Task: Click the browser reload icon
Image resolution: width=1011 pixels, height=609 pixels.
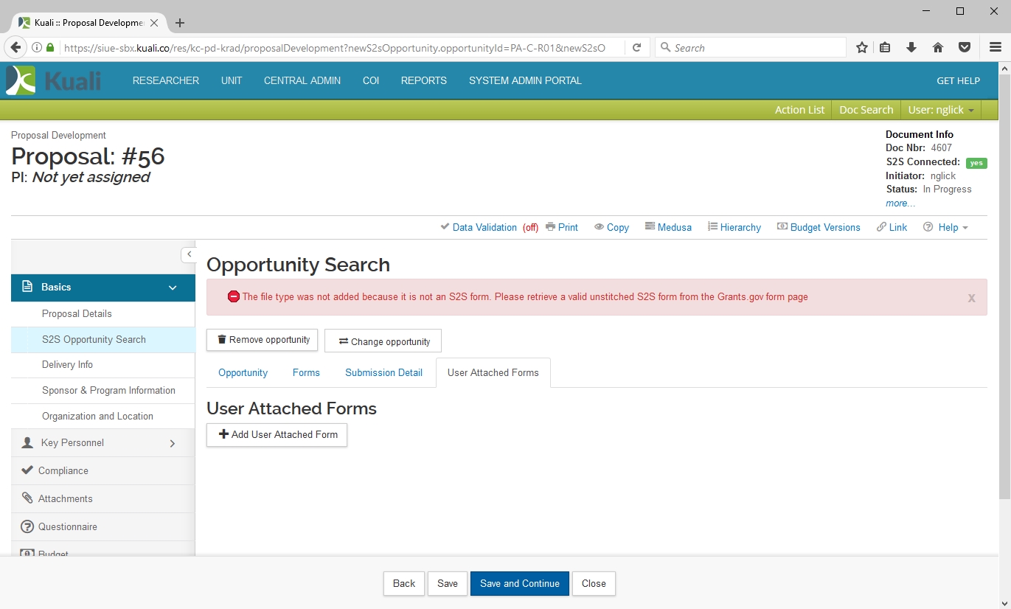Action: 636,48
